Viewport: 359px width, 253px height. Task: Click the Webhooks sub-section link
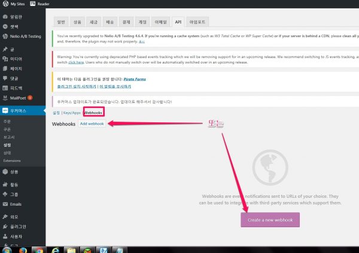[x=93, y=113]
